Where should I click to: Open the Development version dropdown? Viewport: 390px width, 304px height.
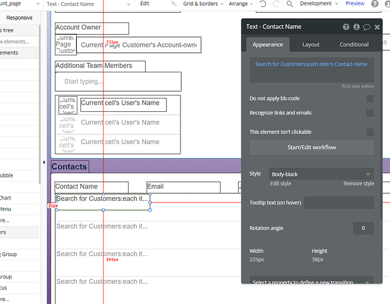(x=319, y=4)
